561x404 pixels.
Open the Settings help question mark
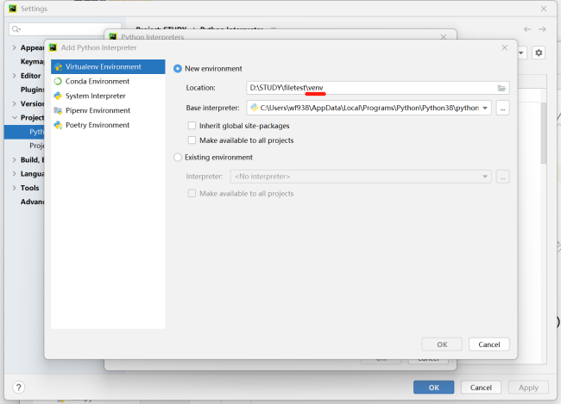(x=19, y=388)
